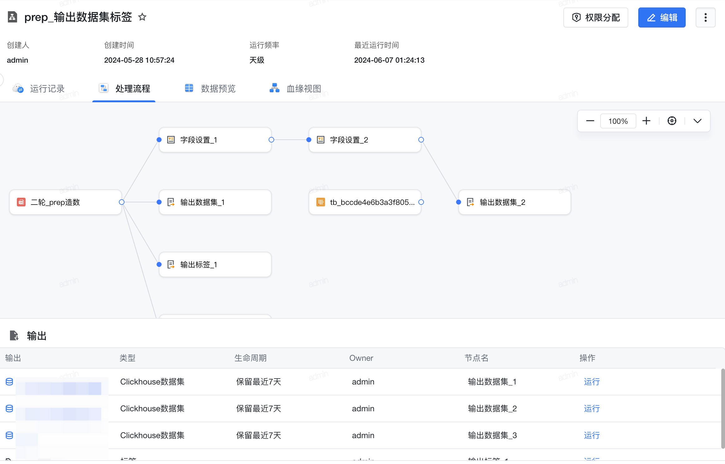Click the 节点名 column header
This screenshot has height=464, width=725.
476,358
